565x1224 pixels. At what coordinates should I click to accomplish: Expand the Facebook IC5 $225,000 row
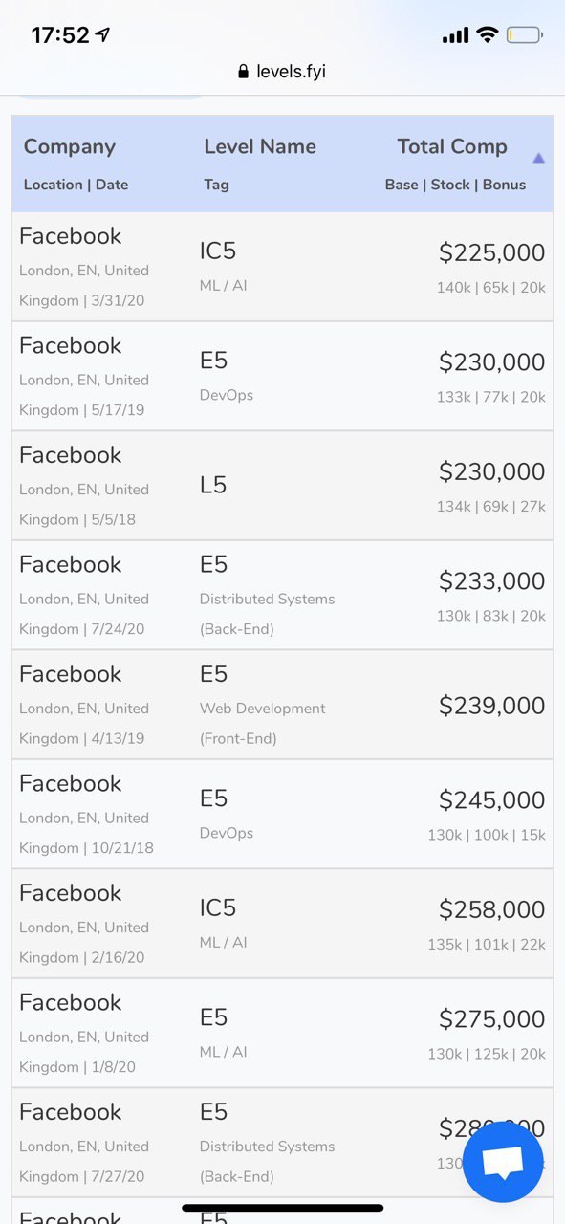[282, 267]
